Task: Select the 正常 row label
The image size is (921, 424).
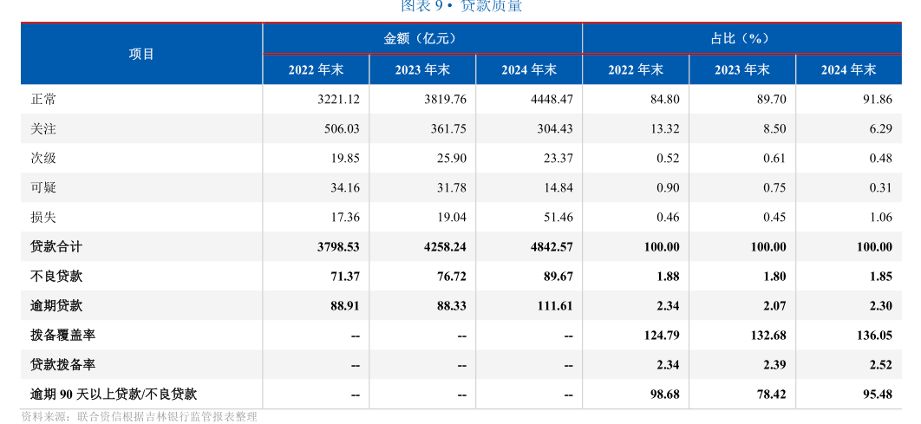Action: (x=43, y=100)
